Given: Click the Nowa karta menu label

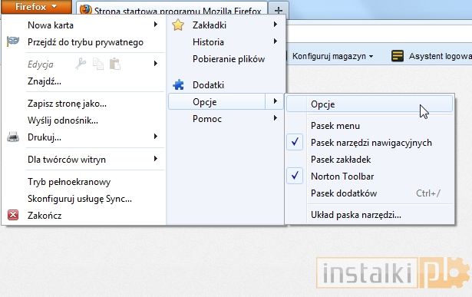Looking at the screenshot, I should click(x=51, y=25).
